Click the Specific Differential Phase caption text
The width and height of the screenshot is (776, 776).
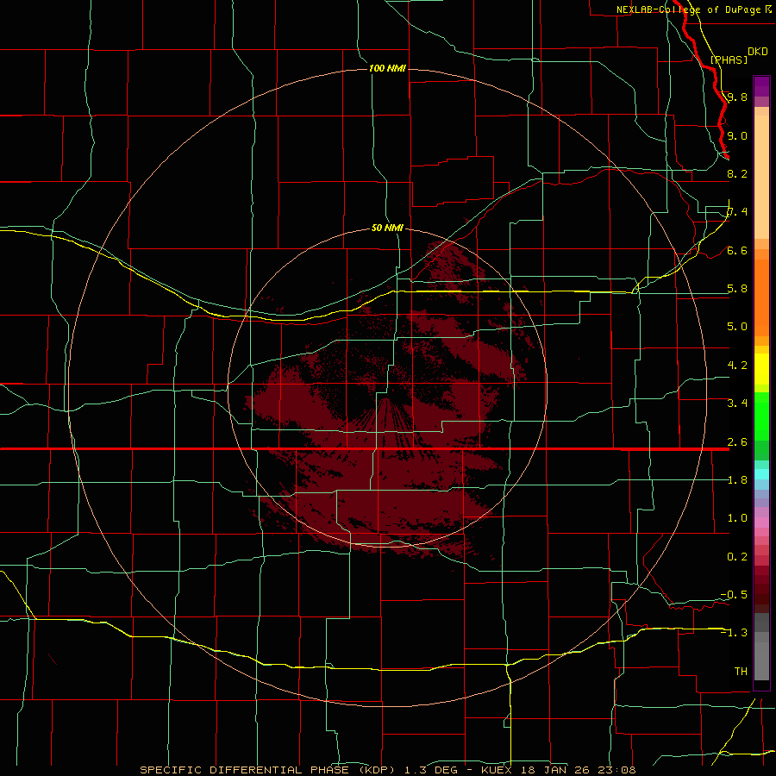387,770
